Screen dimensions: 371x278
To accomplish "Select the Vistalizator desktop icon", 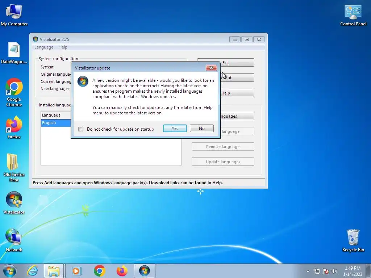I will pyautogui.click(x=14, y=203).
